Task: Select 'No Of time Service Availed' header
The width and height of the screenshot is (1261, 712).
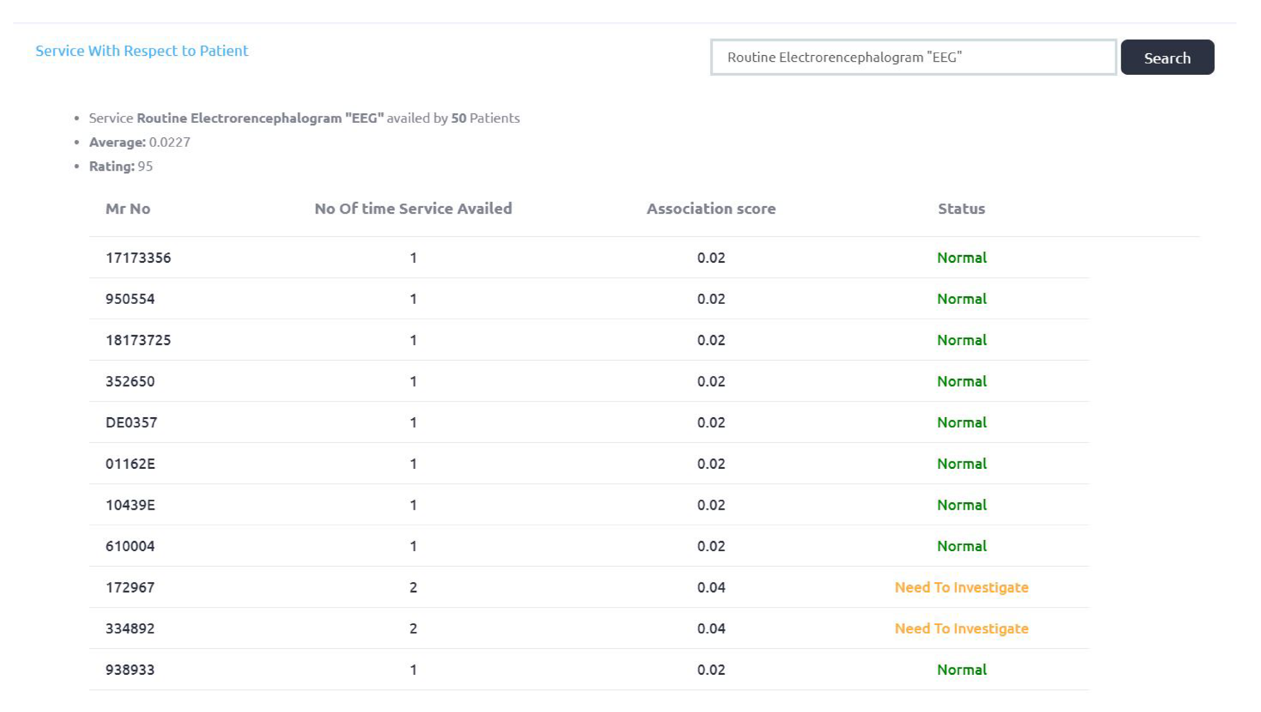Action: [413, 209]
